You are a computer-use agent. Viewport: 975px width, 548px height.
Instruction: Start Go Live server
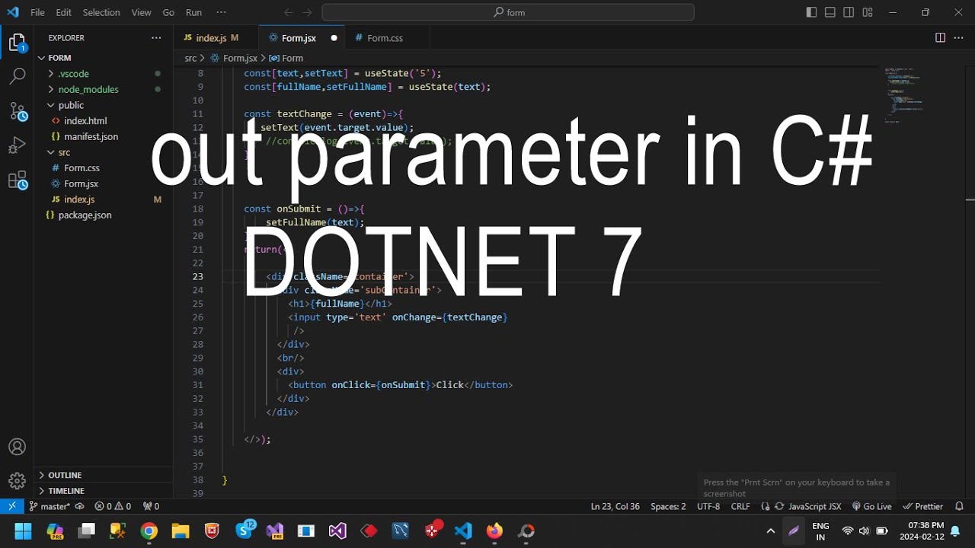click(871, 506)
